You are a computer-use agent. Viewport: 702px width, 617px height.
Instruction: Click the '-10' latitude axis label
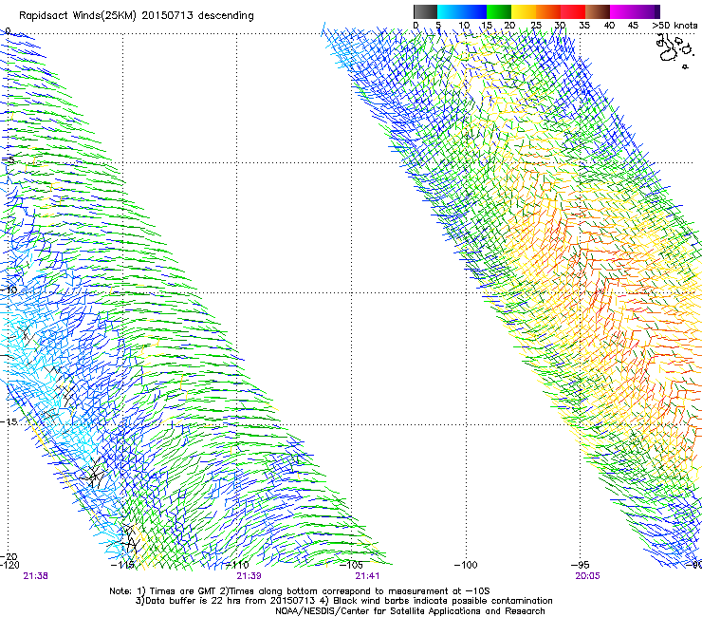pyautogui.click(x=9, y=290)
